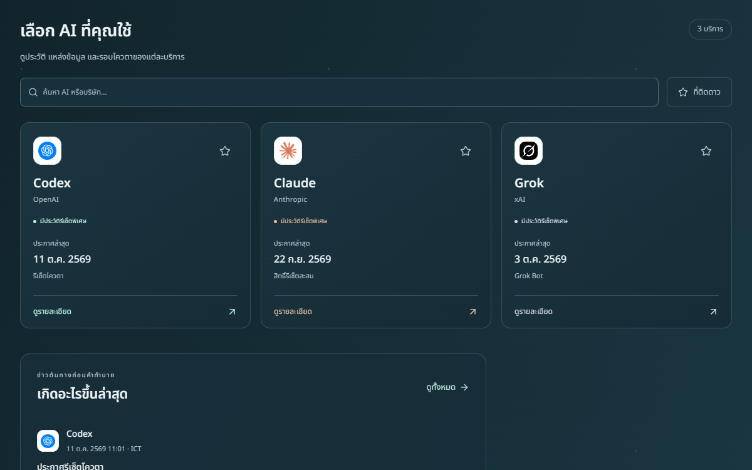The height and width of the screenshot is (470, 752).
Task: Click the news timestamp 11 ต.ค. 2569 11:01 · ICT
Action: point(104,449)
